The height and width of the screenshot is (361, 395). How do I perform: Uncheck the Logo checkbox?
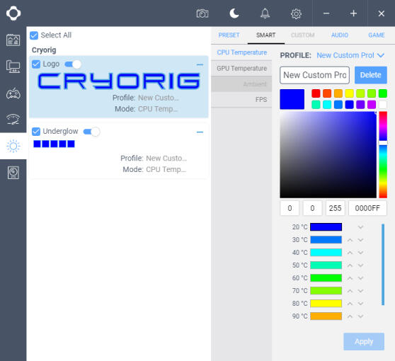pyautogui.click(x=36, y=64)
